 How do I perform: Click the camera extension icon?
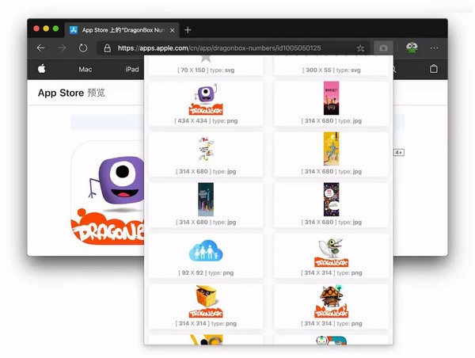(383, 48)
